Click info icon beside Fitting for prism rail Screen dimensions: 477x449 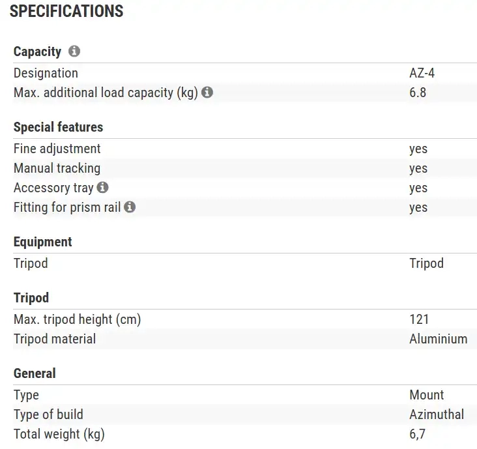click(130, 207)
